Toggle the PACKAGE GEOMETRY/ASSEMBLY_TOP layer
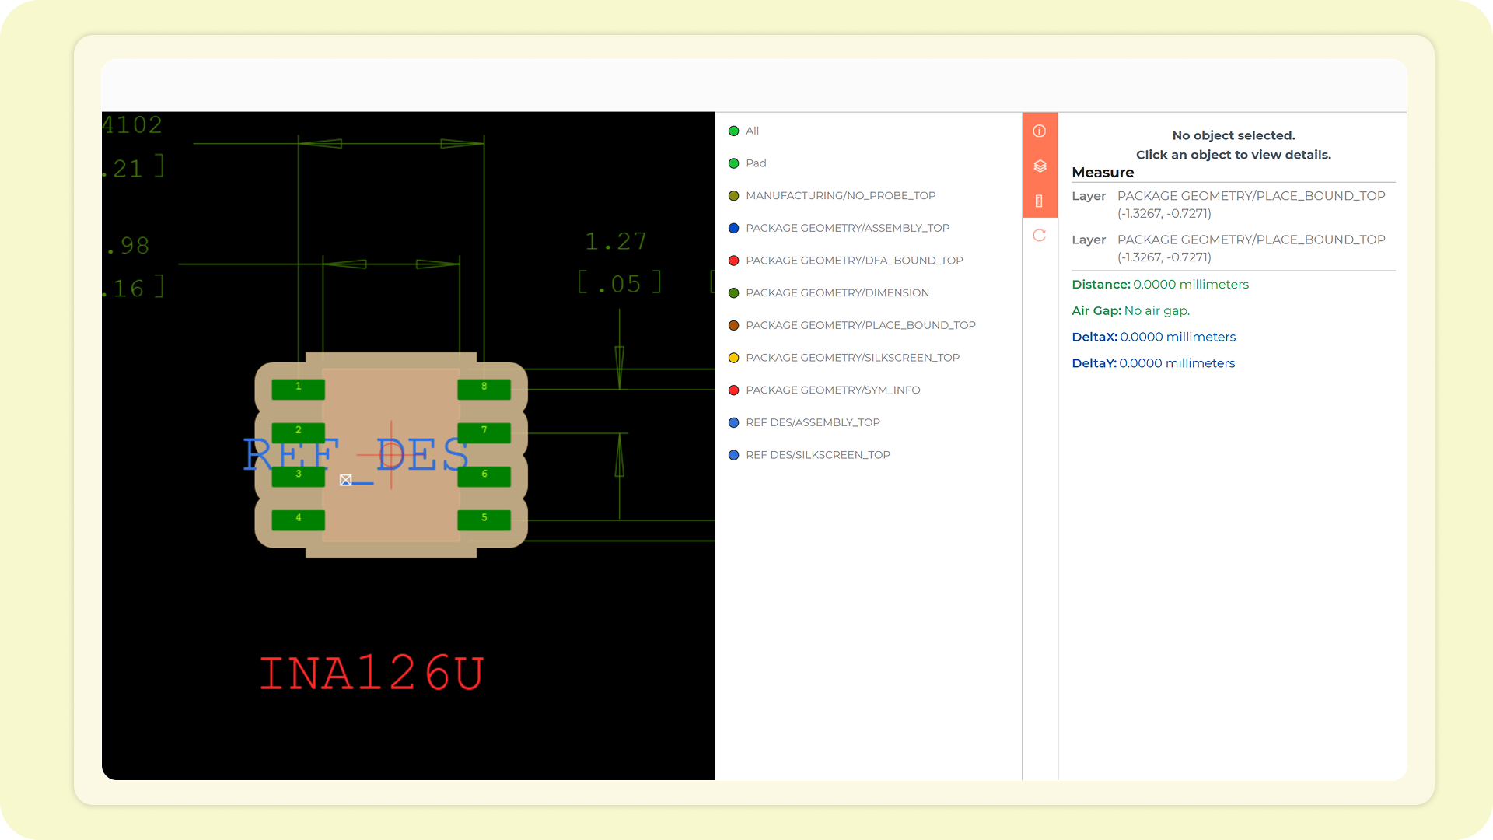Viewport: 1493px width, 840px height. click(x=839, y=228)
